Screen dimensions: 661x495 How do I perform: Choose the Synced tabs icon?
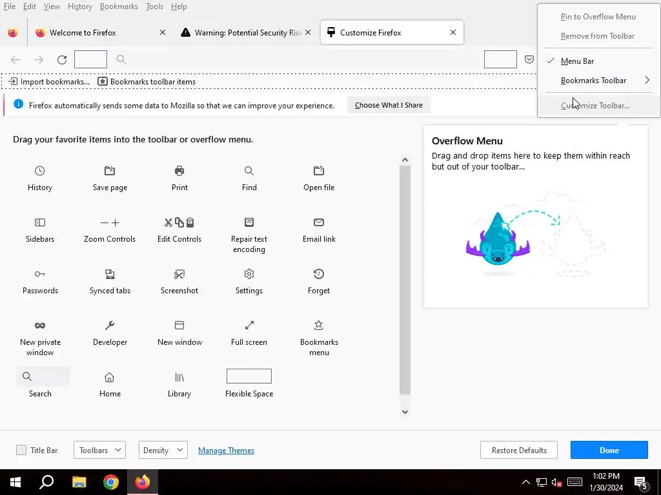[x=110, y=274]
